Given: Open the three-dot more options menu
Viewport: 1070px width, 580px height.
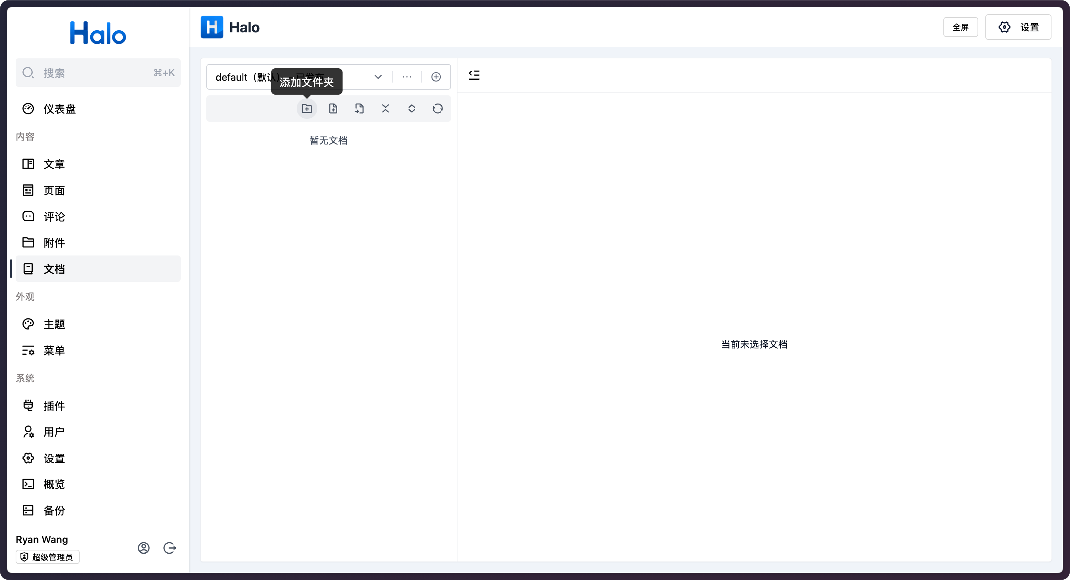Looking at the screenshot, I should tap(407, 77).
